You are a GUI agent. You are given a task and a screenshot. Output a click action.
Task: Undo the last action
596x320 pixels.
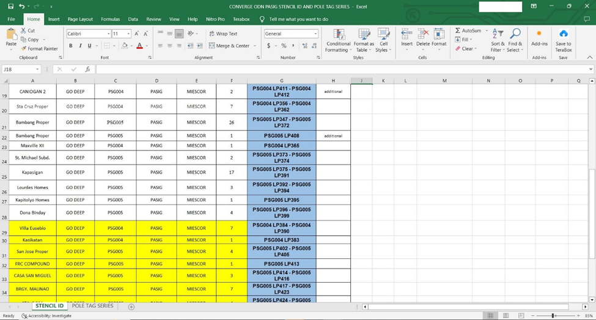tap(22, 7)
